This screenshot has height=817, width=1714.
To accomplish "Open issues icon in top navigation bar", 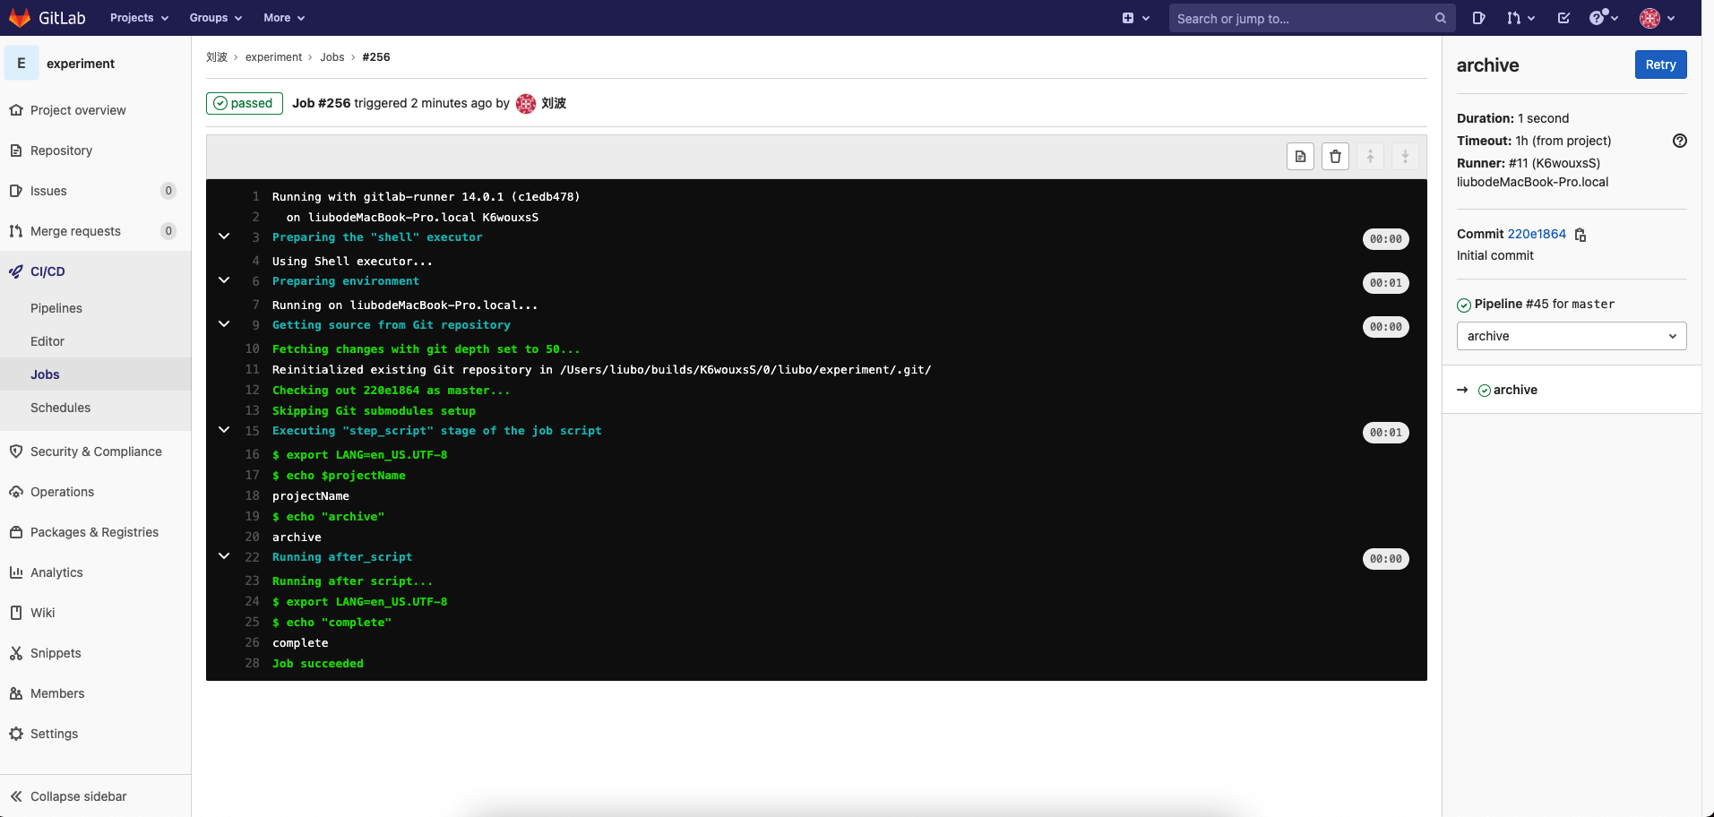I will (1478, 18).
